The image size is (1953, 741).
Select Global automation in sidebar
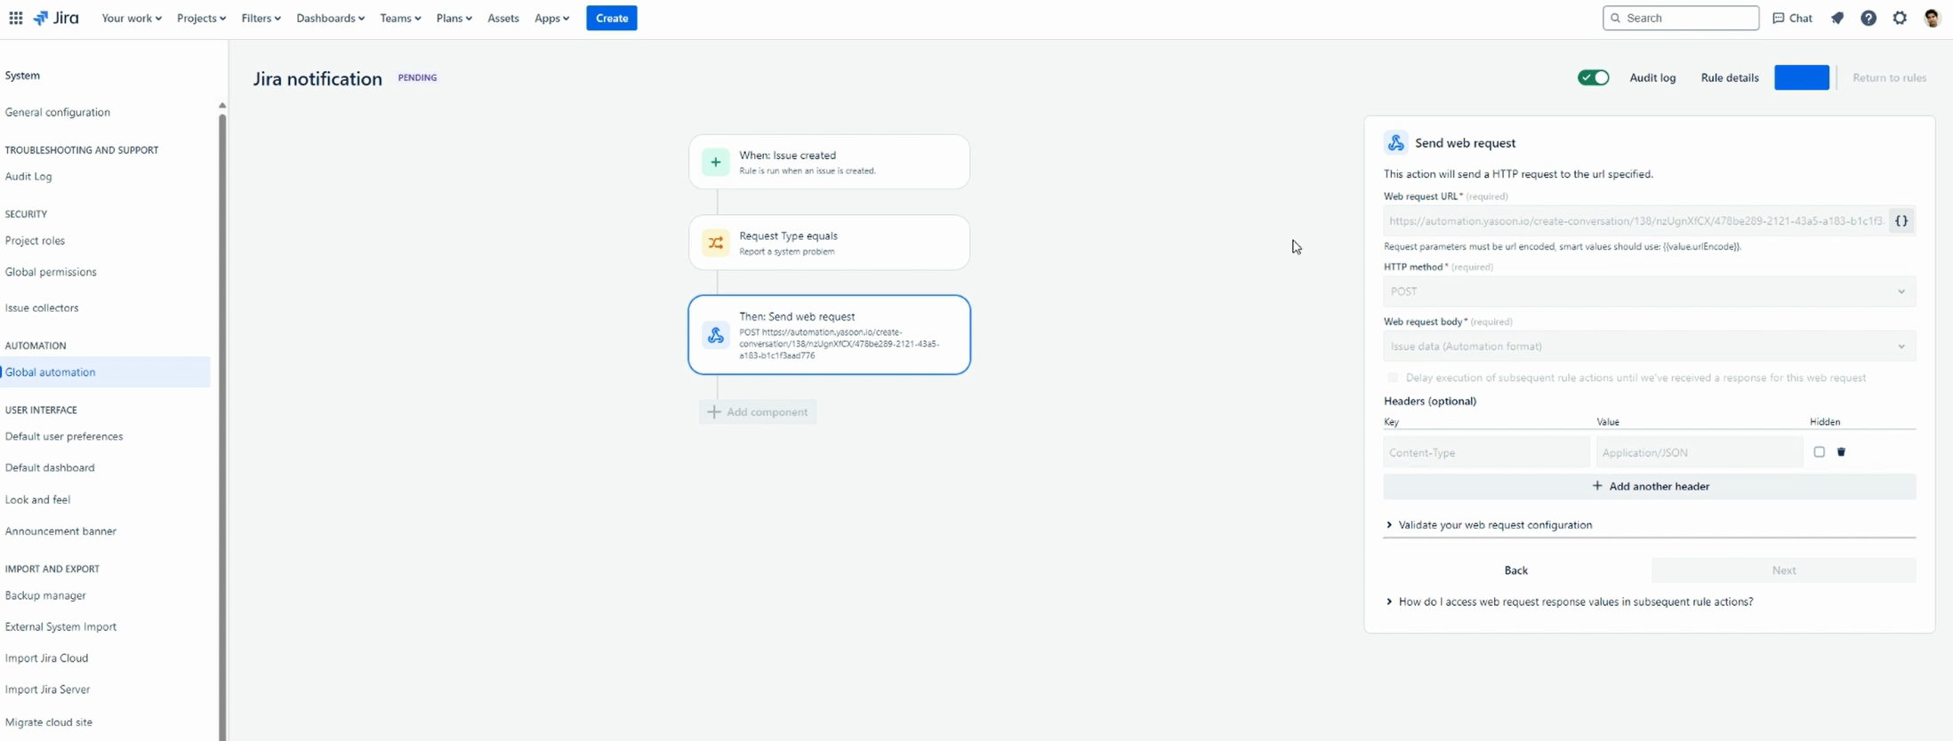coord(105,372)
